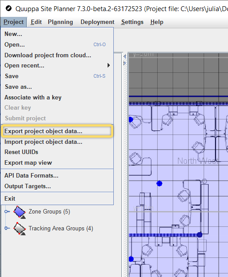228x277 pixels.
Task: Open the Project menu
Action: pos(14,22)
